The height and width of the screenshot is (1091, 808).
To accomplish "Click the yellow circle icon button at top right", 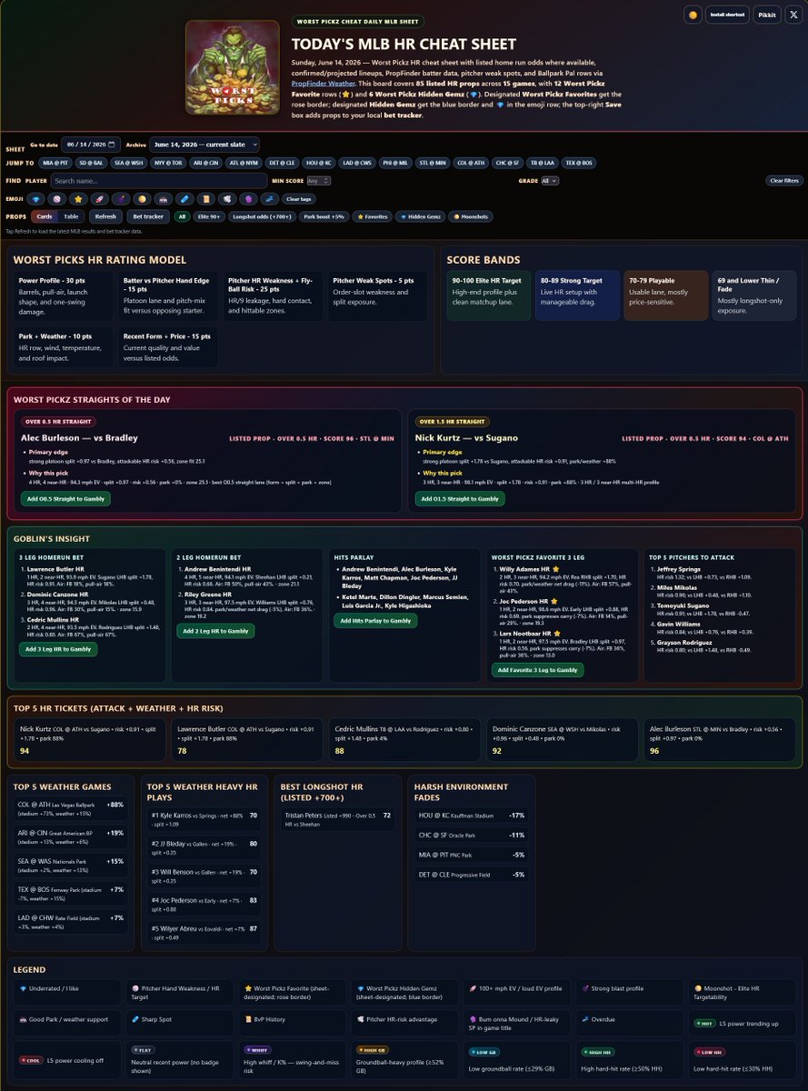I will pos(693,15).
